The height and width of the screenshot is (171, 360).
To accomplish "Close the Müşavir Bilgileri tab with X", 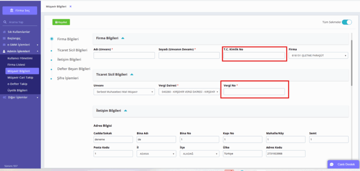I will click(x=70, y=6).
